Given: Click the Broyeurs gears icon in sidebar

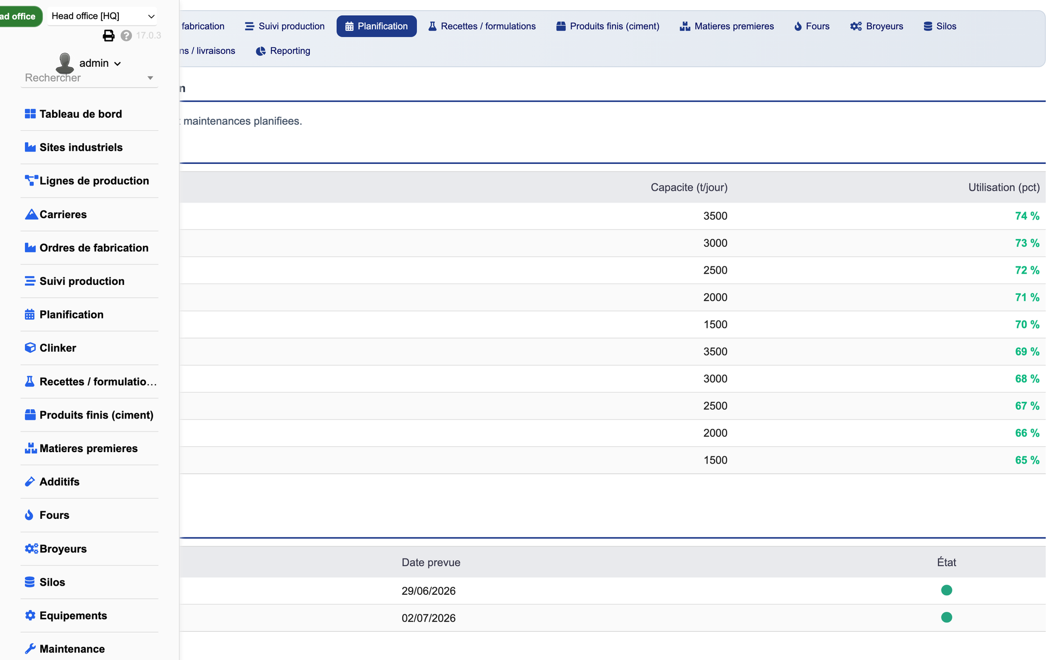Looking at the screenshot, I should tap(31, 549).
